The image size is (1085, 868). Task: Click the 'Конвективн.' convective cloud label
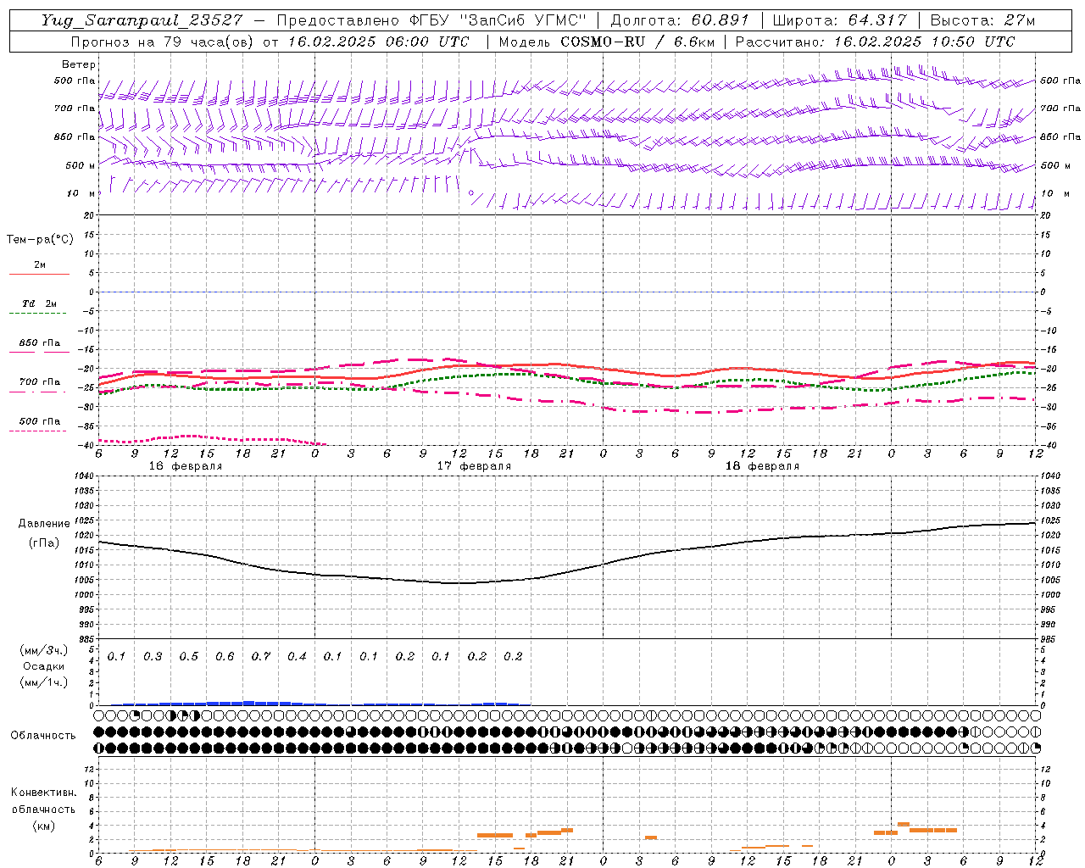(x=43, y=793)
